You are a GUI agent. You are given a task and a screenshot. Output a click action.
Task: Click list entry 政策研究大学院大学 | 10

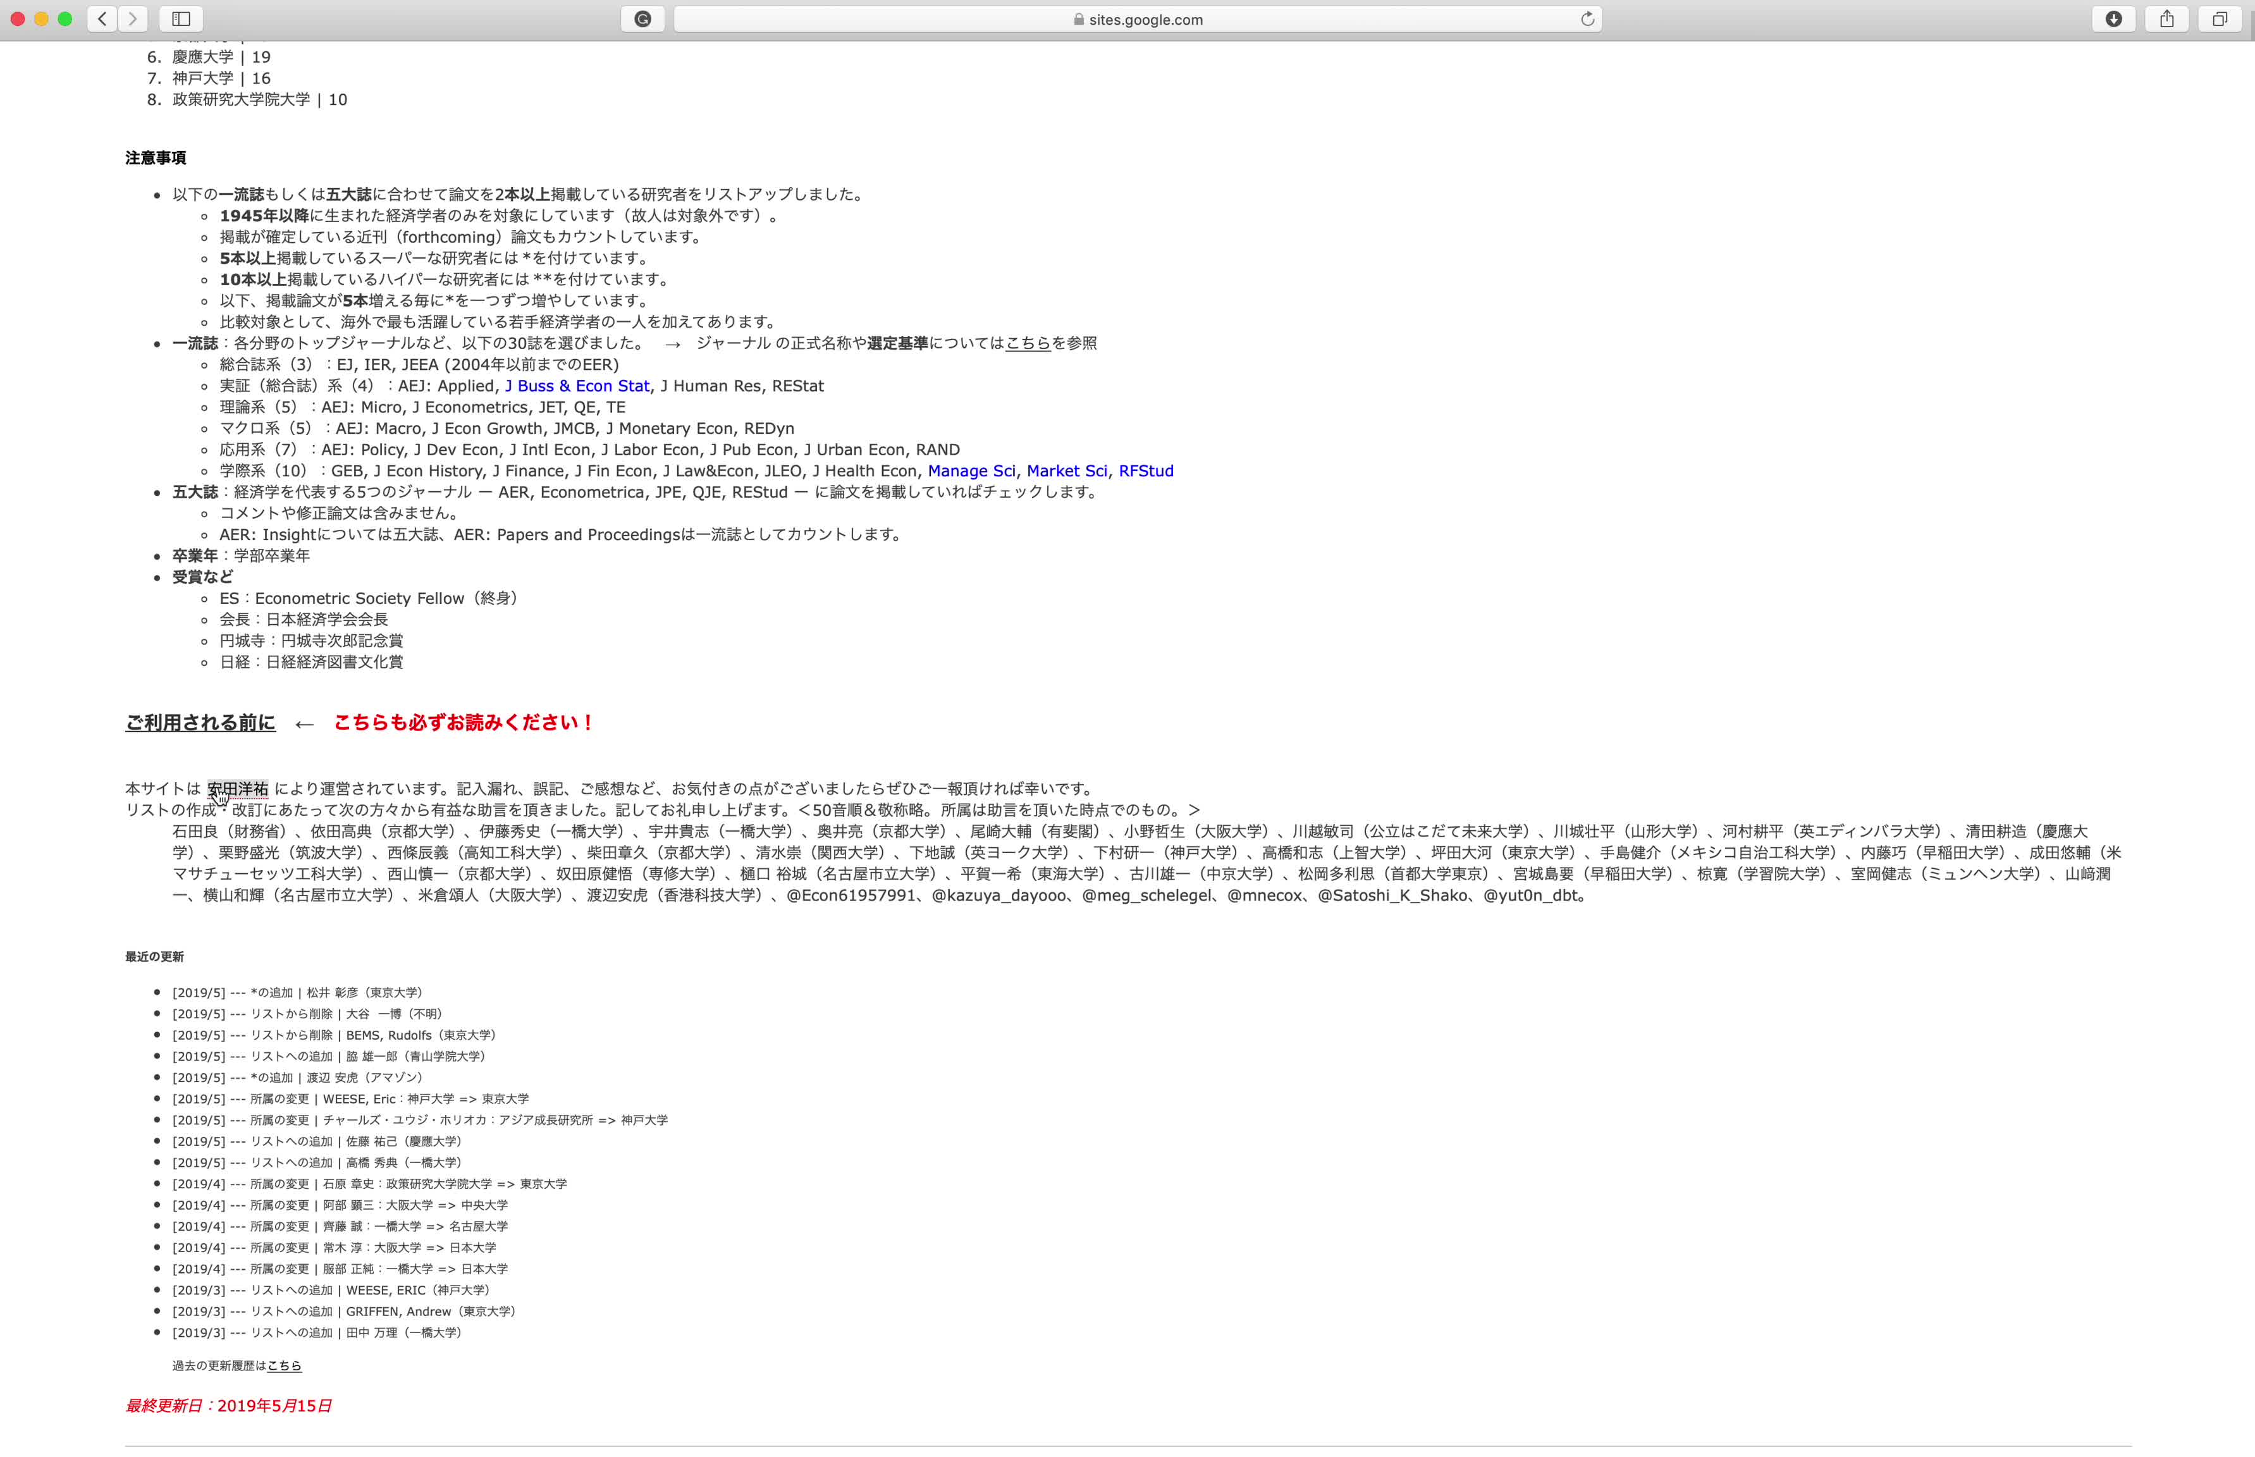(x=259, y=99)
